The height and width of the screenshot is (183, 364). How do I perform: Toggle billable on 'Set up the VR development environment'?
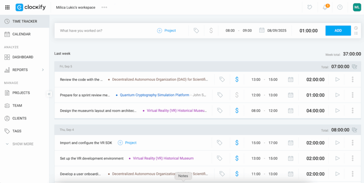click(237, 158)
